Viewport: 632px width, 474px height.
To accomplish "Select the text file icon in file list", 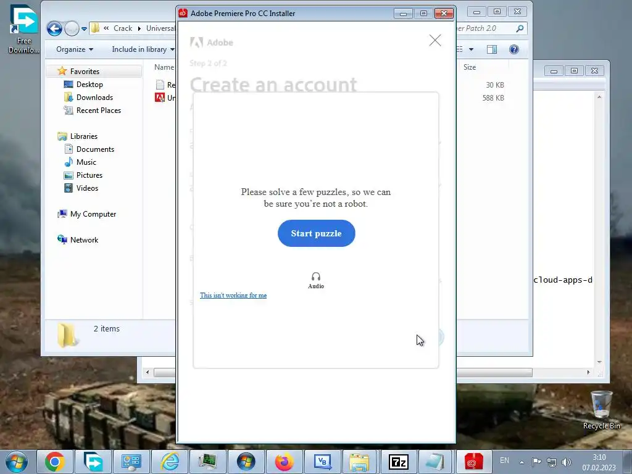I will (x=160, y=84).
